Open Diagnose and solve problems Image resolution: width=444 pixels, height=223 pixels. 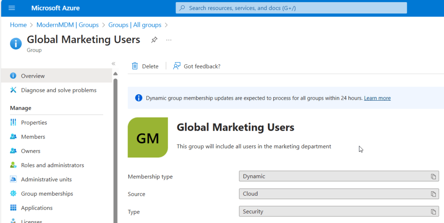tap(59, 90)
